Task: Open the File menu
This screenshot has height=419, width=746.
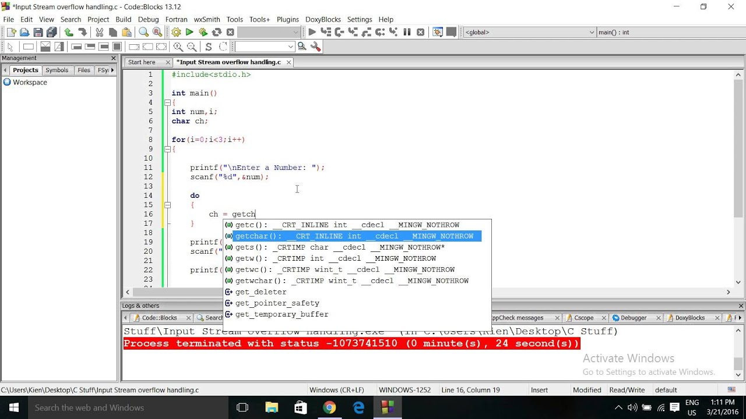Action: point(9,19)
